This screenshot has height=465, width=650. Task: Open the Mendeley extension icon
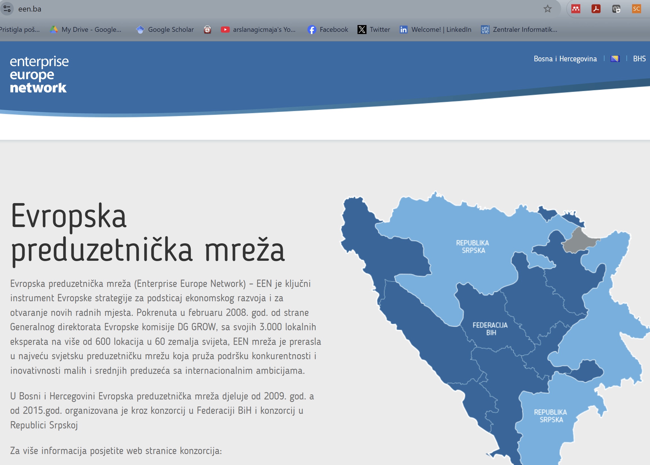pyautogui.click(x=575, y=9)
